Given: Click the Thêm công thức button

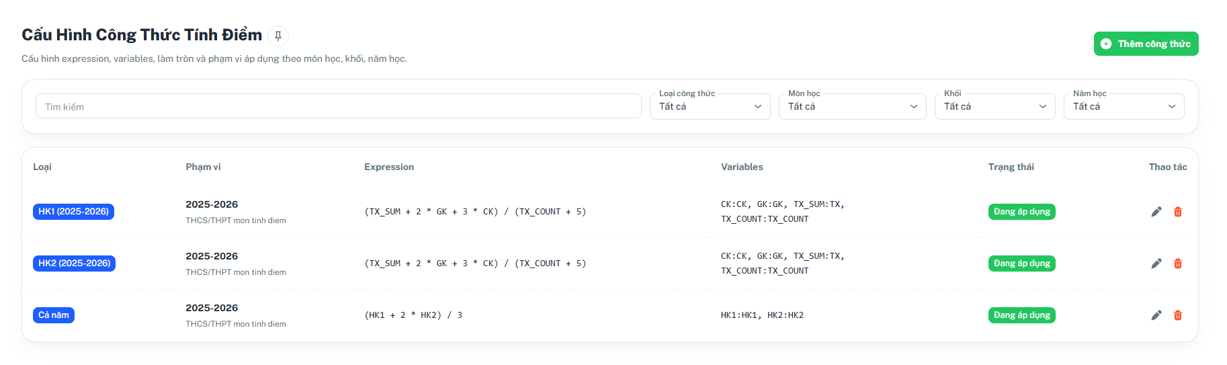Looking at the screenshot, I should coord(1146,44).
